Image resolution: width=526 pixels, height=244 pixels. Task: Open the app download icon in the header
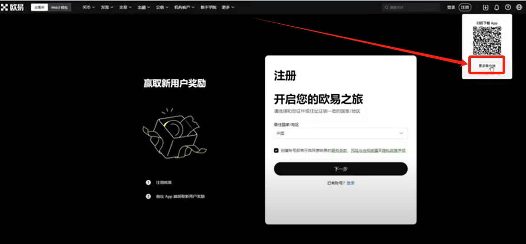[x=485, y=8]
